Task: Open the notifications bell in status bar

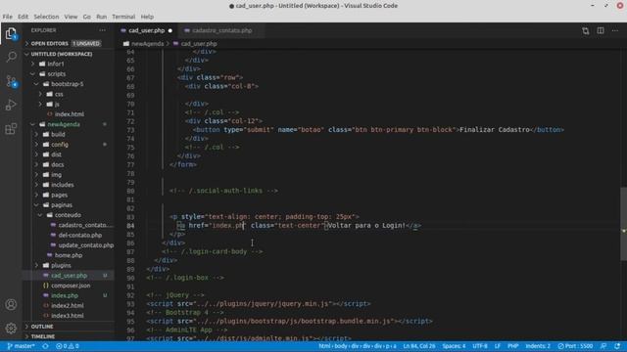Action: pos(618,346)
